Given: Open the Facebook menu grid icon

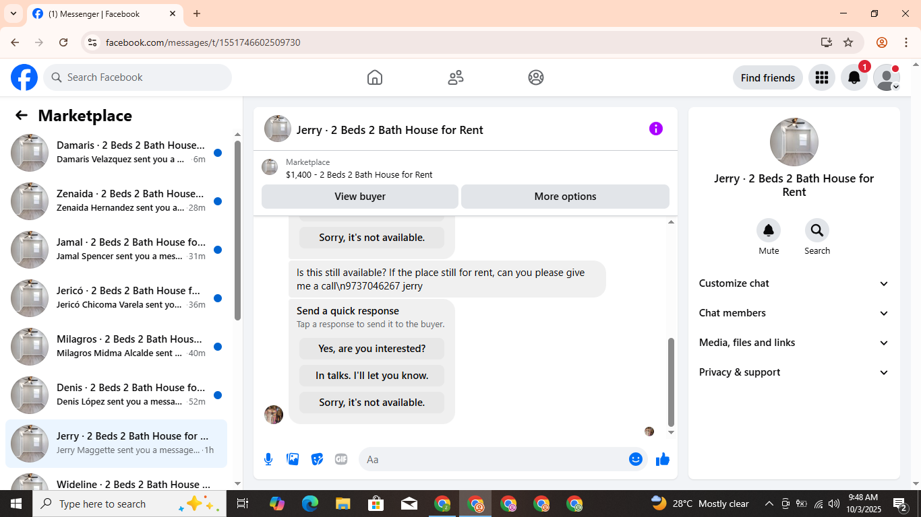Looking at the screenshot, I should point(821,77).
